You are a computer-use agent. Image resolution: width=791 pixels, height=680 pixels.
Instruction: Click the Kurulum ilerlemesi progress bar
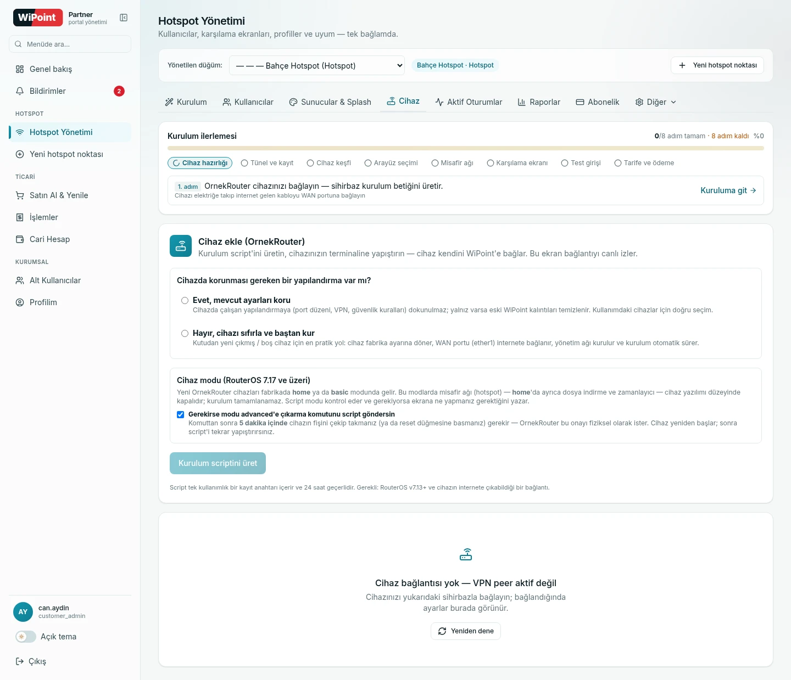click(x=466, y=148)
